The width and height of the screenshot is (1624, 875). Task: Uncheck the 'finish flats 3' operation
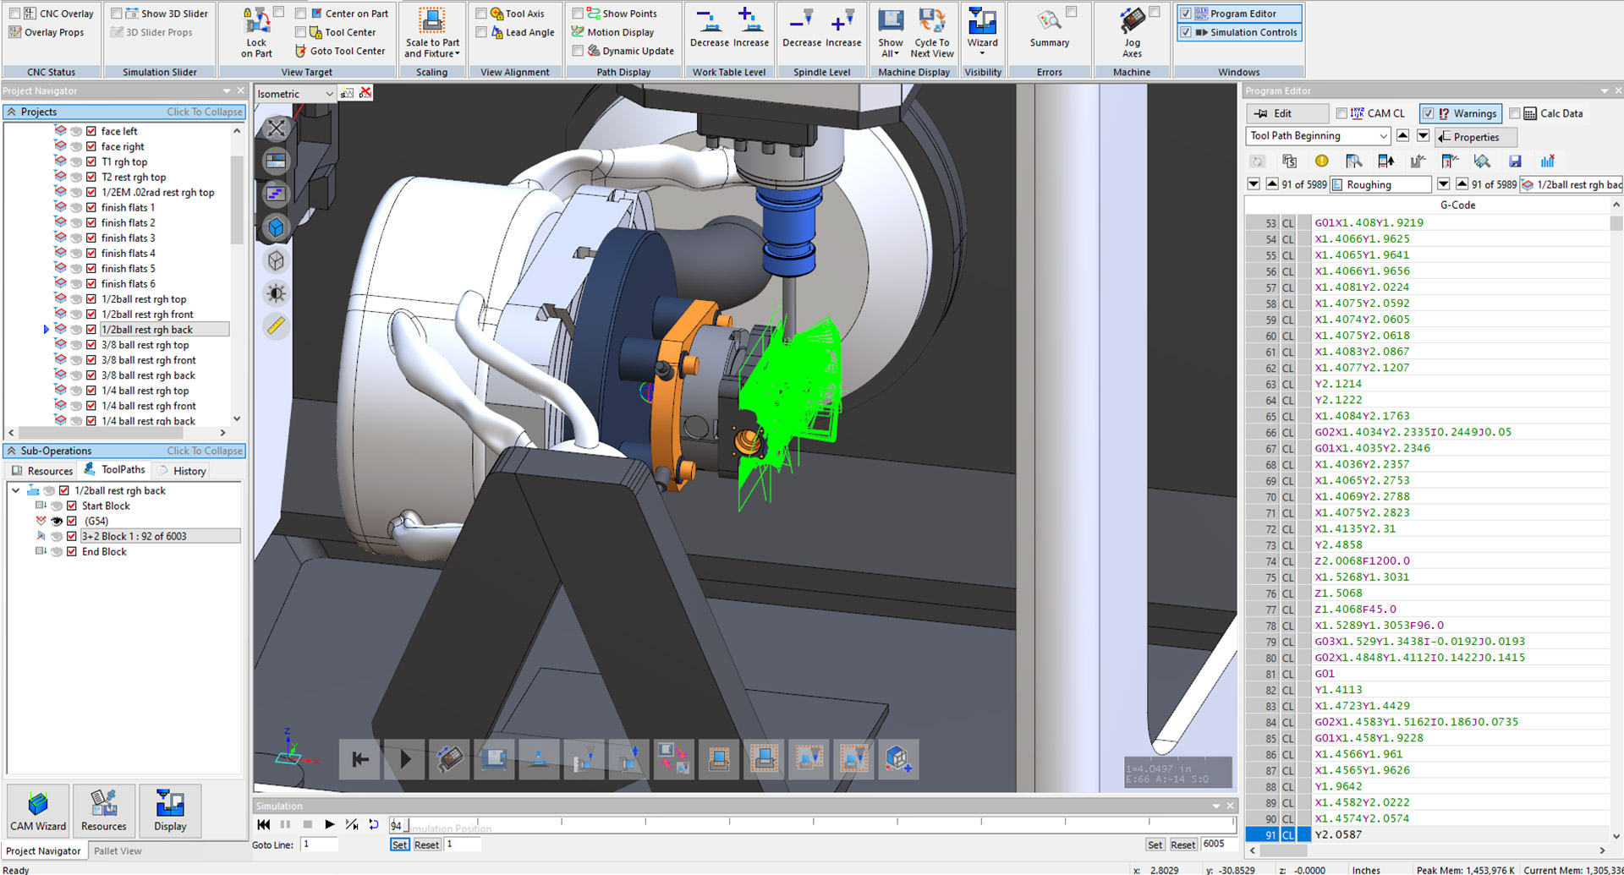point(91,238)
